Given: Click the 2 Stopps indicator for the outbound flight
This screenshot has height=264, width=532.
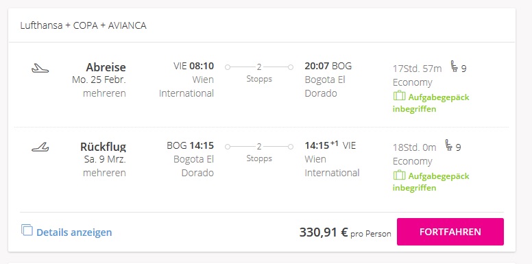Looking at the screenshot, I should [x=259, y=72].
